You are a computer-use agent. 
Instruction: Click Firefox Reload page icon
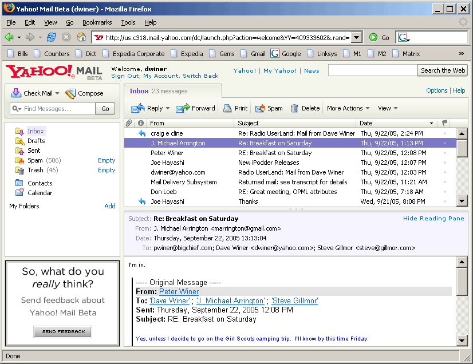[x=52, y=37]
